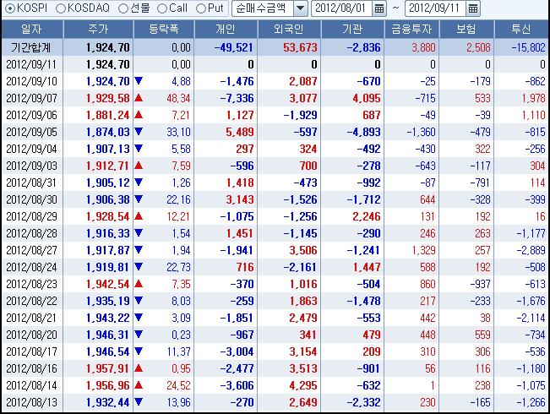Click the 투신 column header
The height and width of the screenshot is (414, 550).
pyautogui.click(x=521, y=29)
